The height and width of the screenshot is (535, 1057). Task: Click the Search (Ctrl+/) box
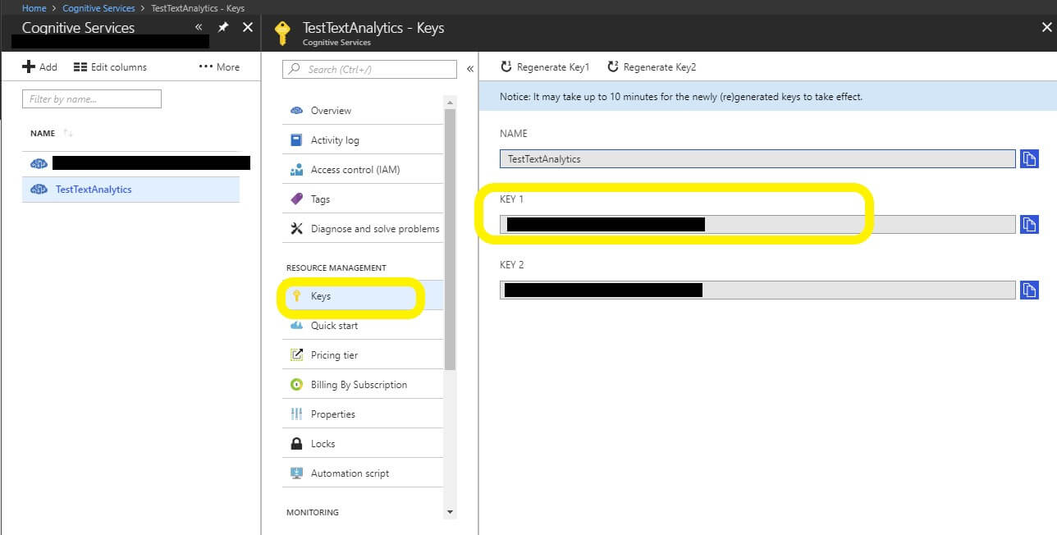coord(369,69)
